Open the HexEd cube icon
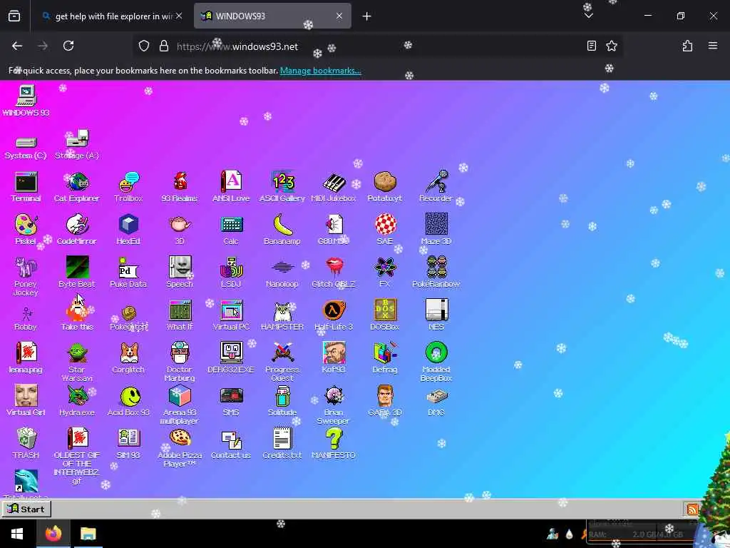Screen dimensions: 730x548 point(128,230)
